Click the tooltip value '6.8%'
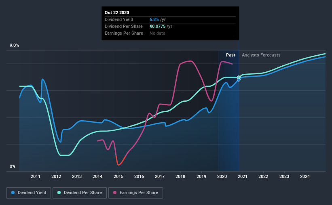Viewport: 332px width, 205px height. [154, 19]
